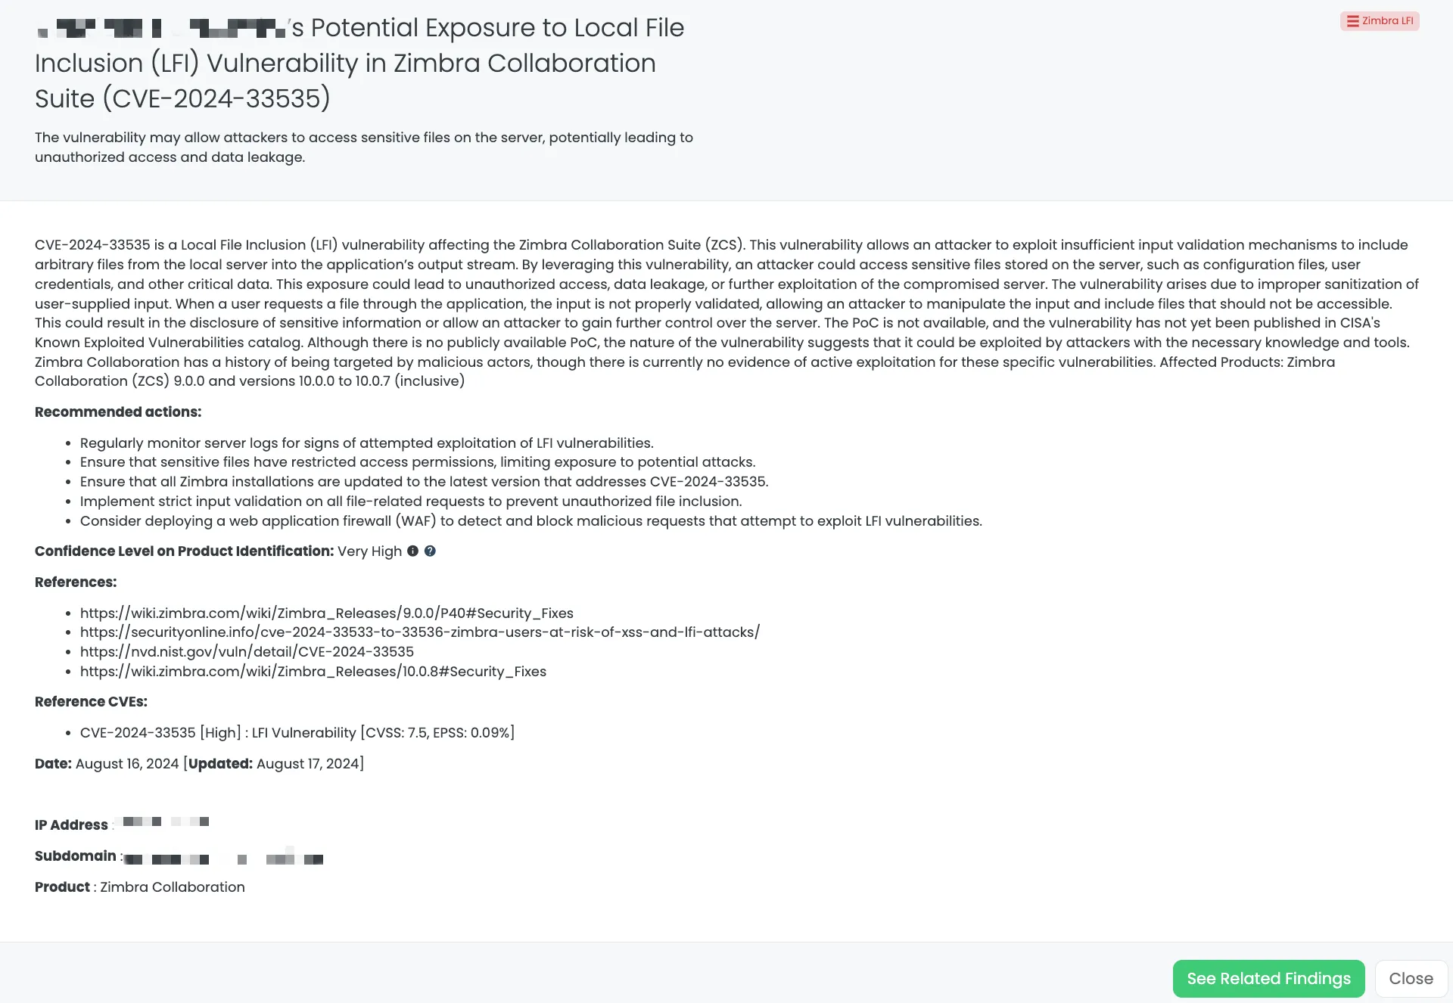Viewport: 1453px width, 1003px height.
Task: Click the Reference CVEs heading
Action: pyautogui.click(x=91, y=702)
